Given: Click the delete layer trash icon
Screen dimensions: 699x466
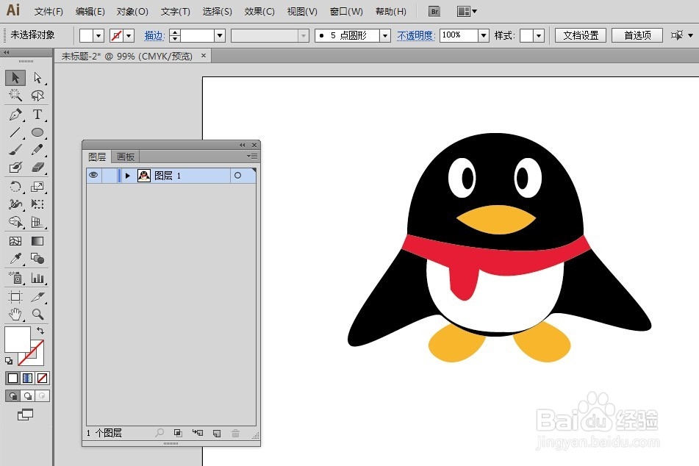Looking at the screenshot, I should (236, 433).
